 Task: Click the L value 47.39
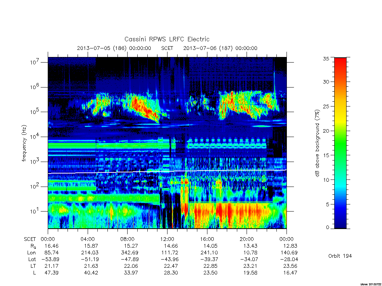click(51, 273)
